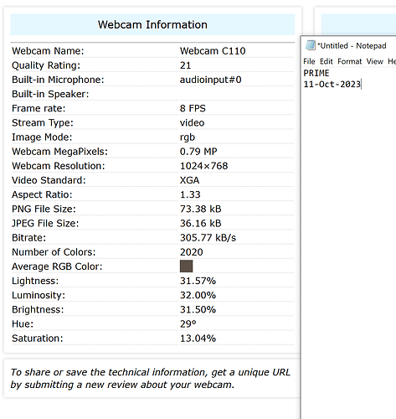Select the 36.16 kB JPEG size
The height and width of the screenshot is (419, 396).
coord(200,224)
